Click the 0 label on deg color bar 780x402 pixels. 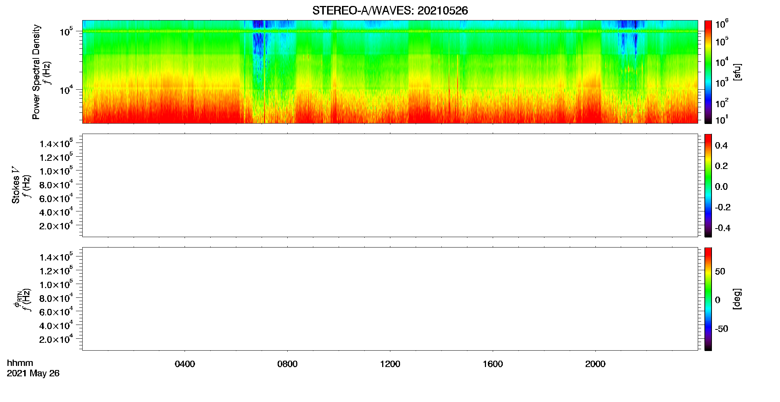pos(717,300)
